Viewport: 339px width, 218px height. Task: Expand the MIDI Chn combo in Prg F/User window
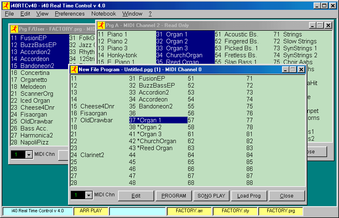(29, 155)
